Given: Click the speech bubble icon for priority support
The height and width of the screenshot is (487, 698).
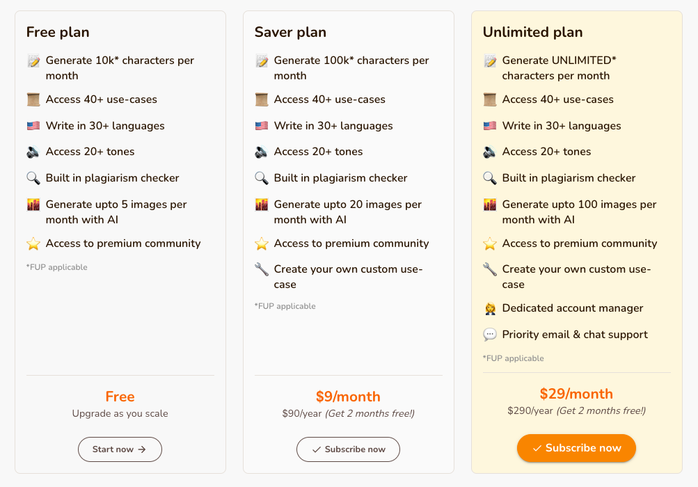Looking at the screenshot, I should (x=489, y=335).
